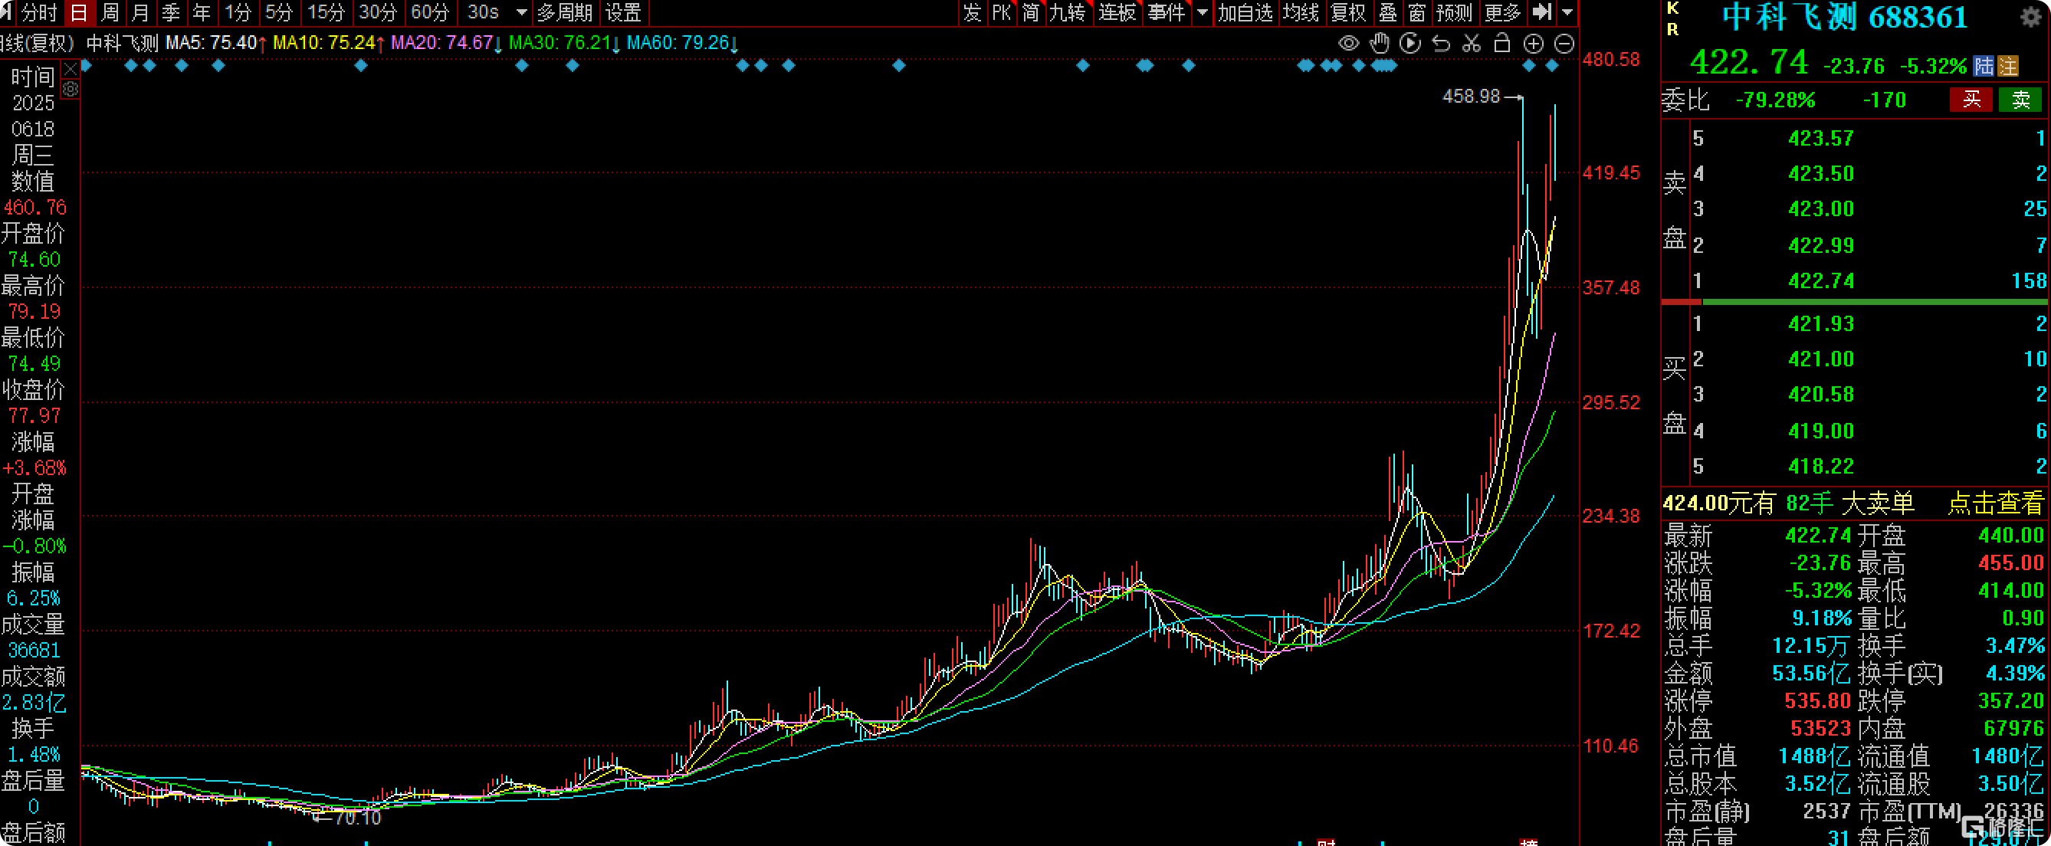Toggle the padlock lock icon
Screen dimensions: 2051x846
(1502, 43)
